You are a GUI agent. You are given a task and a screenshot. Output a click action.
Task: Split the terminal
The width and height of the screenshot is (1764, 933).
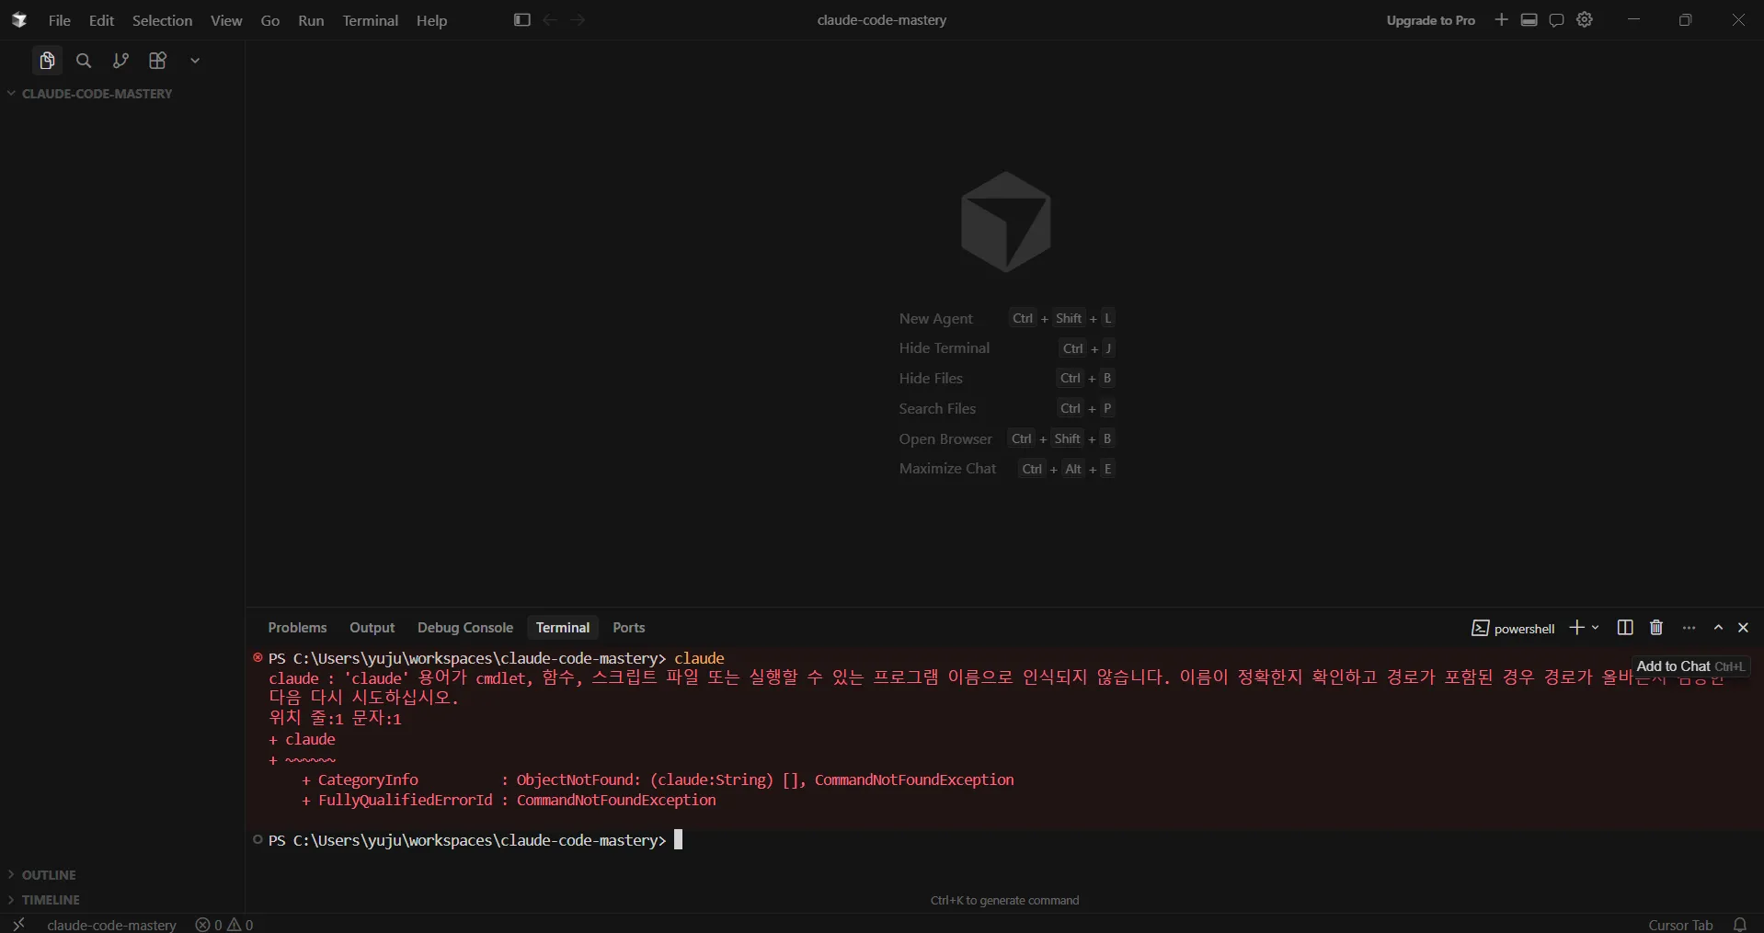click(1624, 628)
